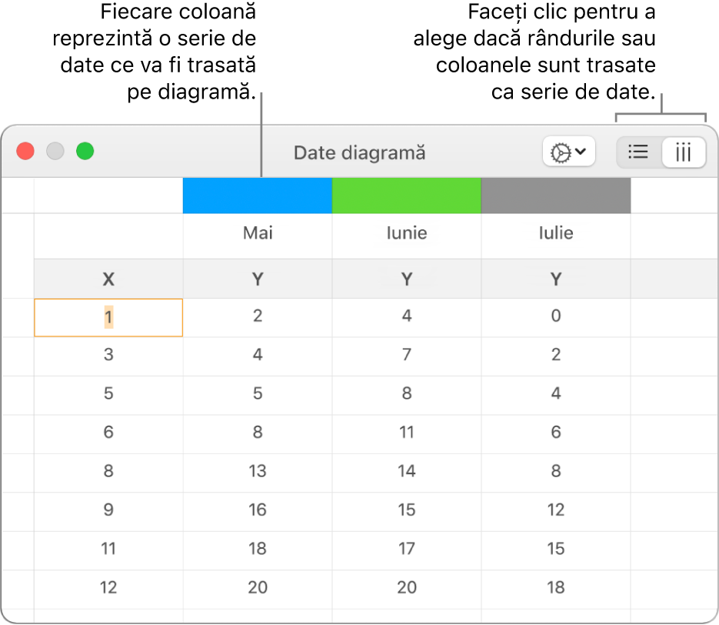
Task: Select the Iunie column header cell
Action: tap(406, 233)
